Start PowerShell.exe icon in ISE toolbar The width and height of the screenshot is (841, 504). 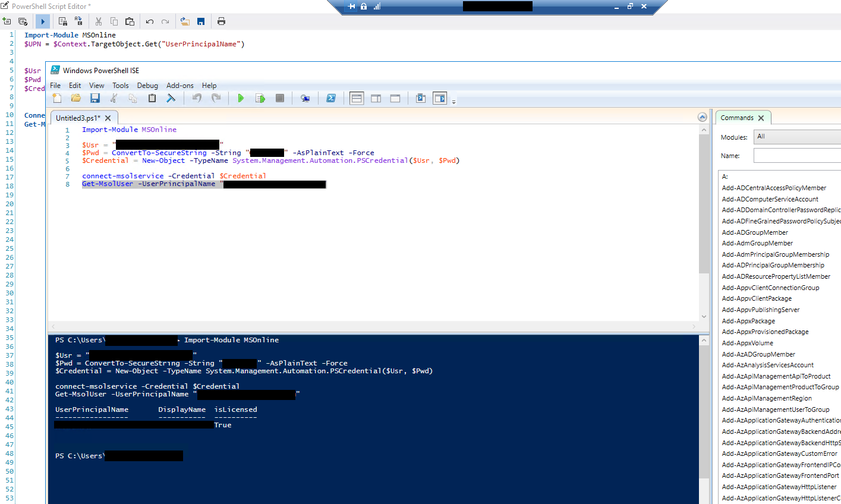pos(331,98)
